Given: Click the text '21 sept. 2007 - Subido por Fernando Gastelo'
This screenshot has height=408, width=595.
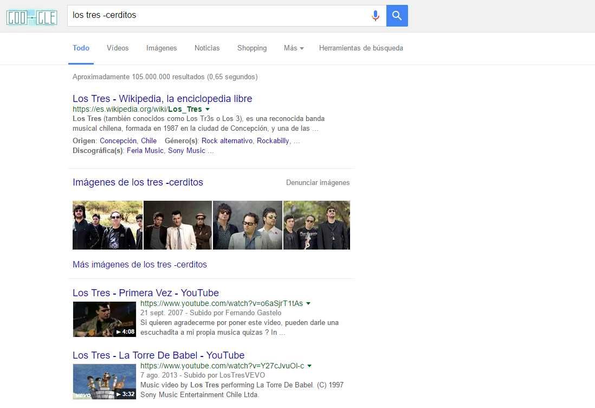Looking at the screenshot, I should pyautogui.click(x=211, y=313).
